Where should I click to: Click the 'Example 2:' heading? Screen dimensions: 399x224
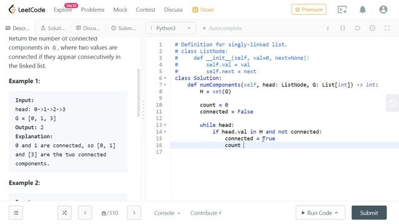[x=24, y=183]
